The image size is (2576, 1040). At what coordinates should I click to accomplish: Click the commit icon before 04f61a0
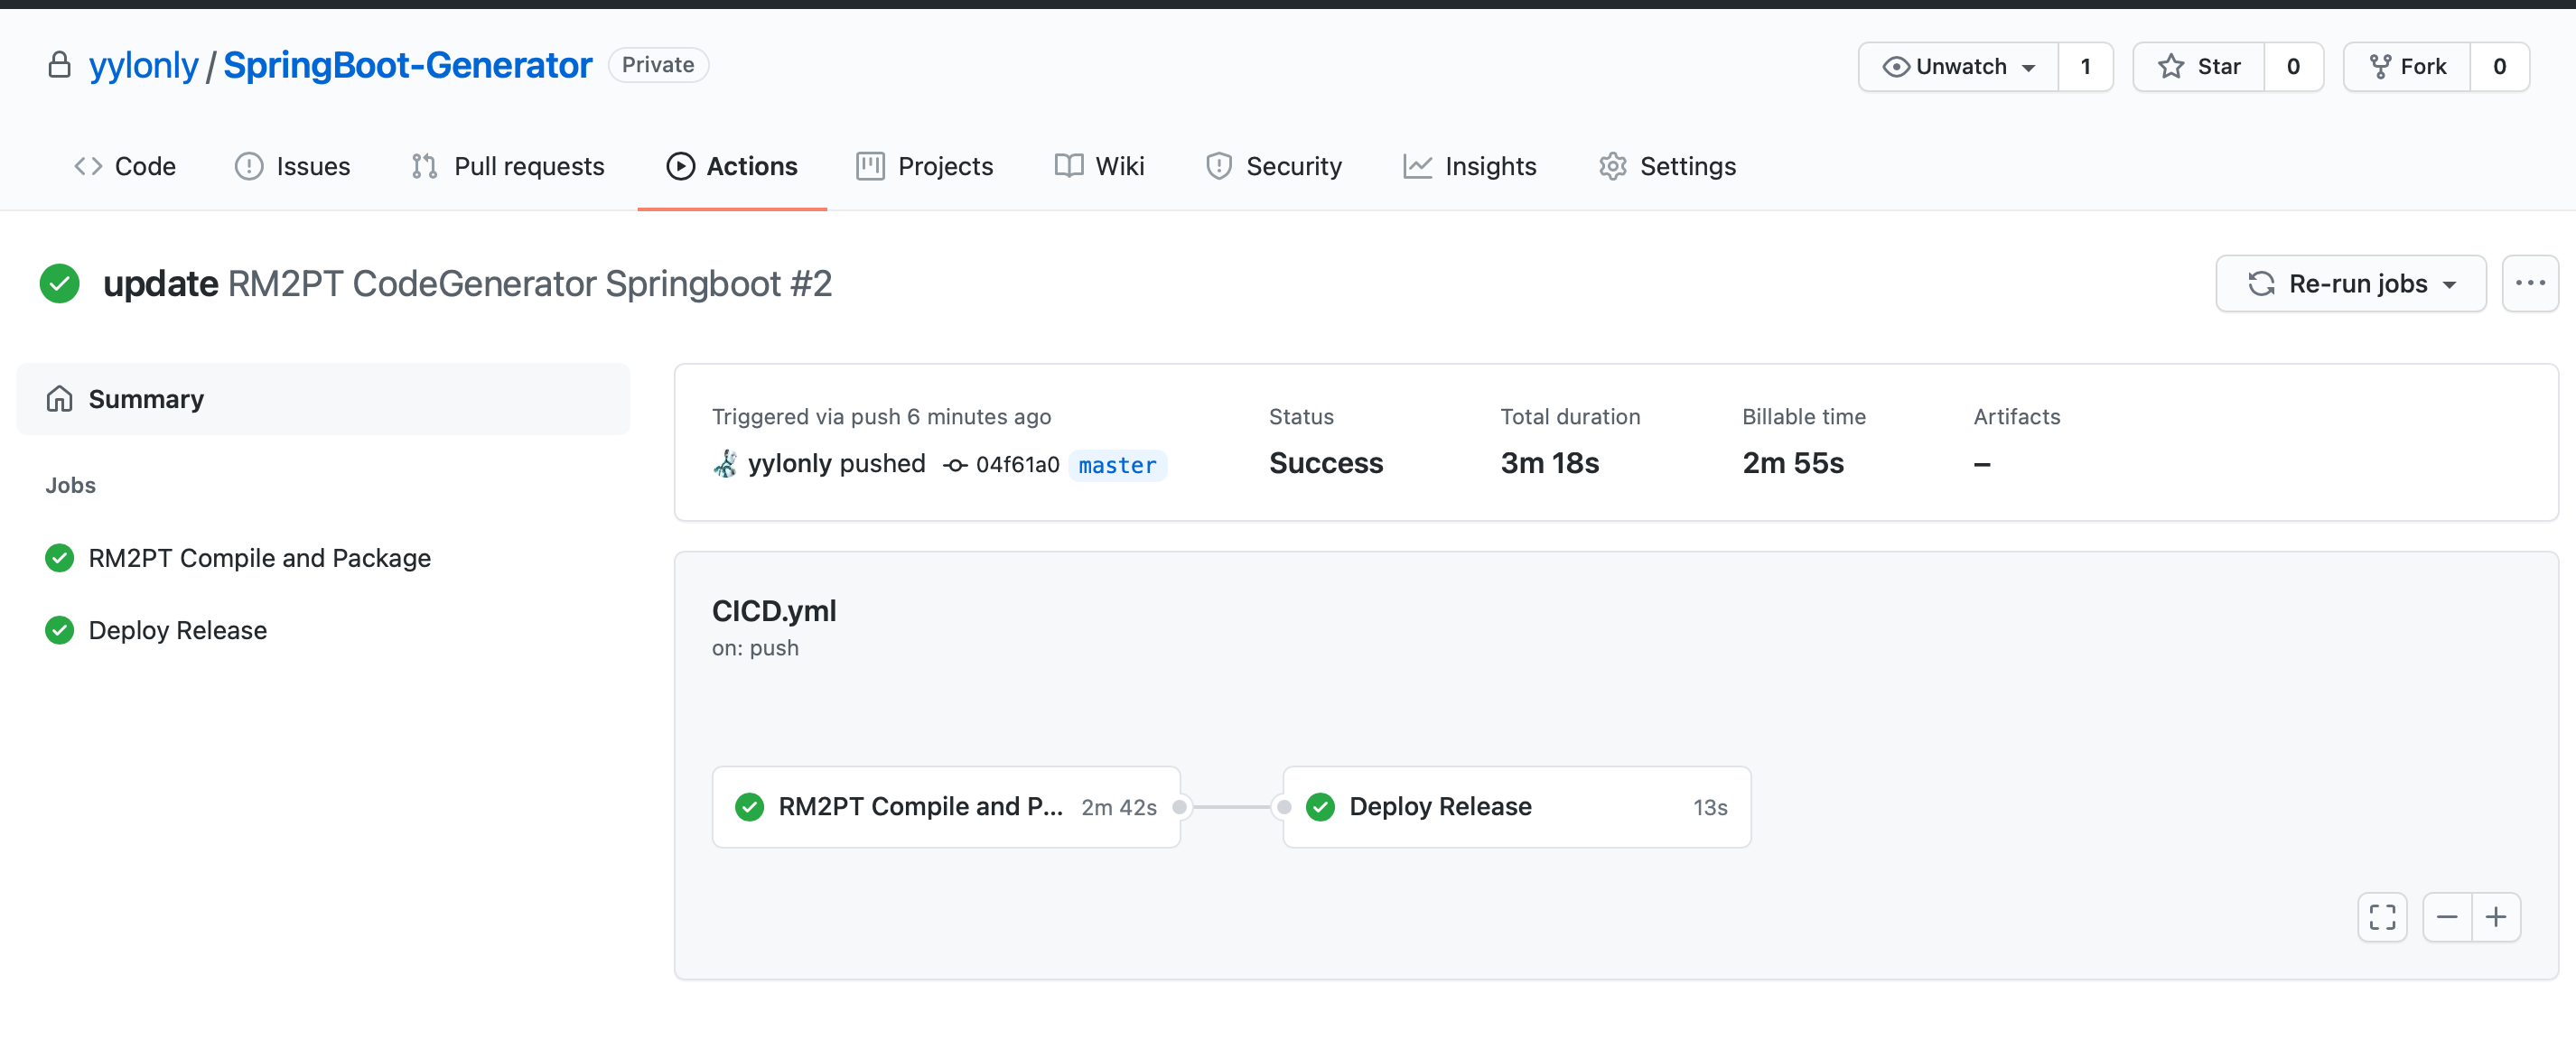coord(955,466)
